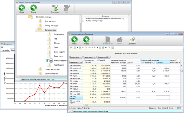Go back using Назад in Анализ приходов window
The width and height of the screenshot is (184, 113).
click(x=74, y=40)
